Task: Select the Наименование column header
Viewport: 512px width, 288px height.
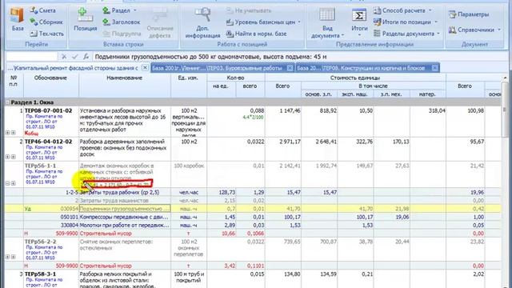Action: pos(125,78)
